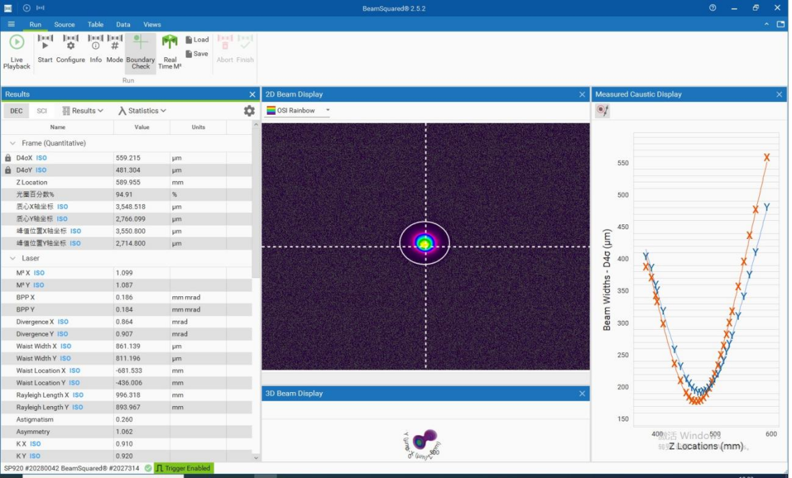Toggle the lock on D4σX row

click(x=8, y=158)
